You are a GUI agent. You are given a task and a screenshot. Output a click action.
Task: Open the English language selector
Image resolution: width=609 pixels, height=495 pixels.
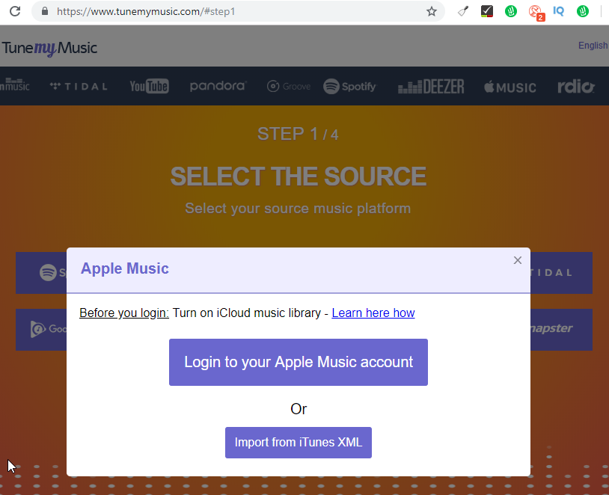point(593,46)
